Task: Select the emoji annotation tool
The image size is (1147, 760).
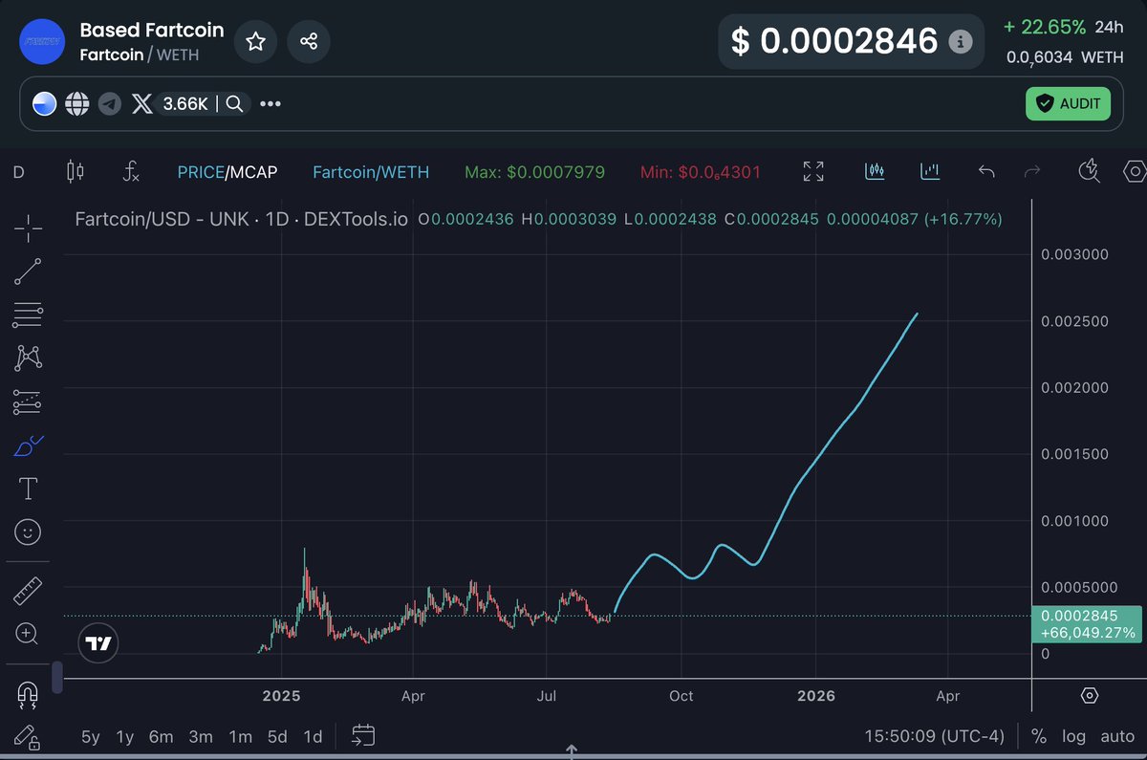Action: click(28, 532)
